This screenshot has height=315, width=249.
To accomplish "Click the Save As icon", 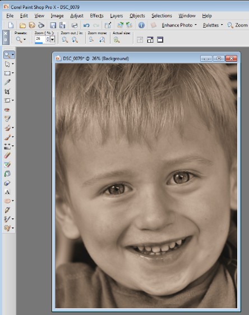I will (x=62, y=25).
